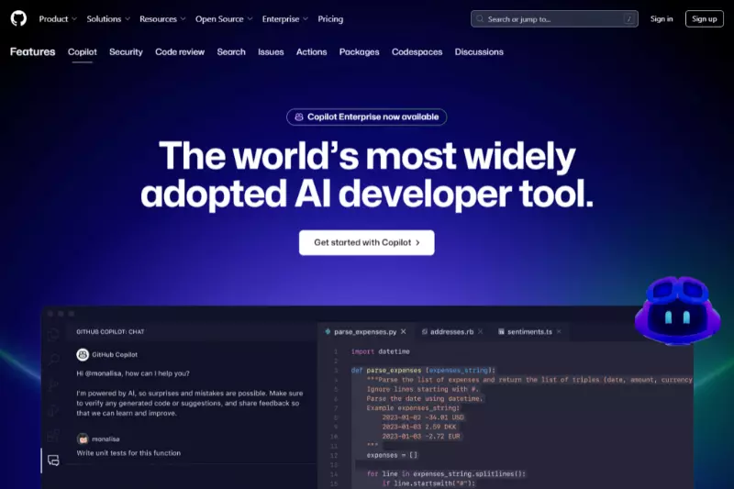The height and width of the screenshot is (489, 734).
Task: Open the Actions tab
Action: 311,52
